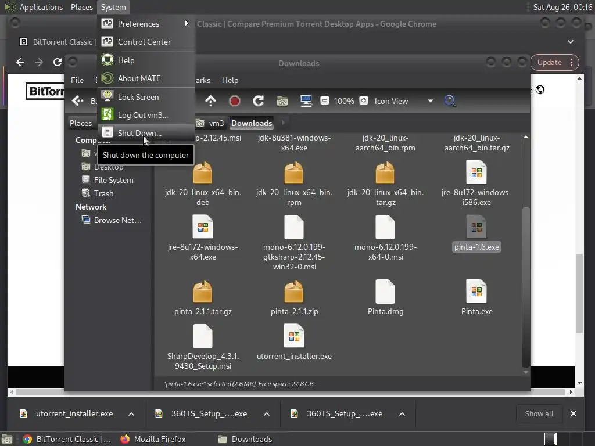Select pinta-2.1.1.zip archive icon
Screen dimensions: 595x446
[294, 292]
